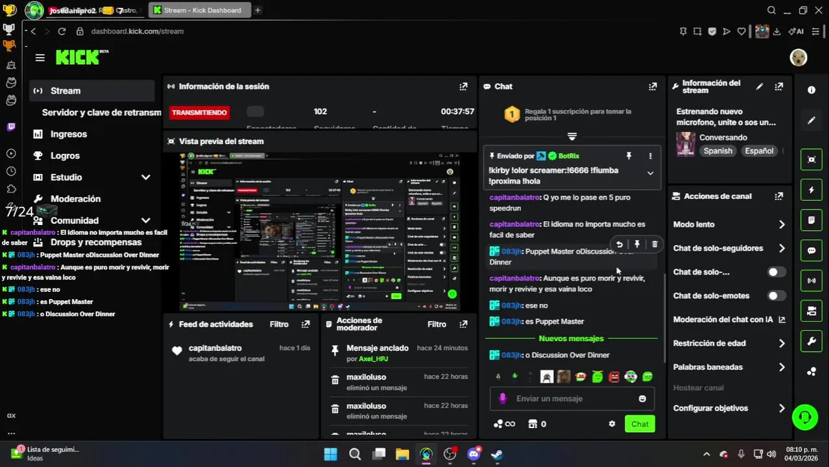Click the browser AI button

pos(796,31)
